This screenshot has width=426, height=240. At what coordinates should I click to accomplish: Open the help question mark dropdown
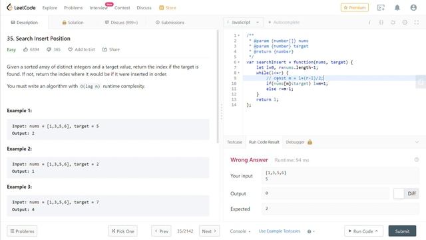pyautogui.click(x=311, y=231)
